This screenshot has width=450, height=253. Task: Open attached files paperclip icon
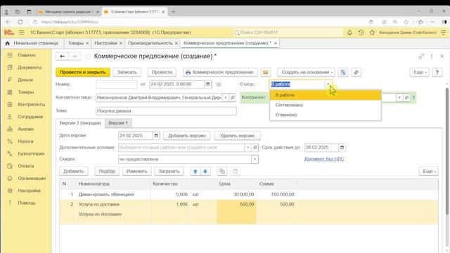pyautogui.click(x=356, y=72)
